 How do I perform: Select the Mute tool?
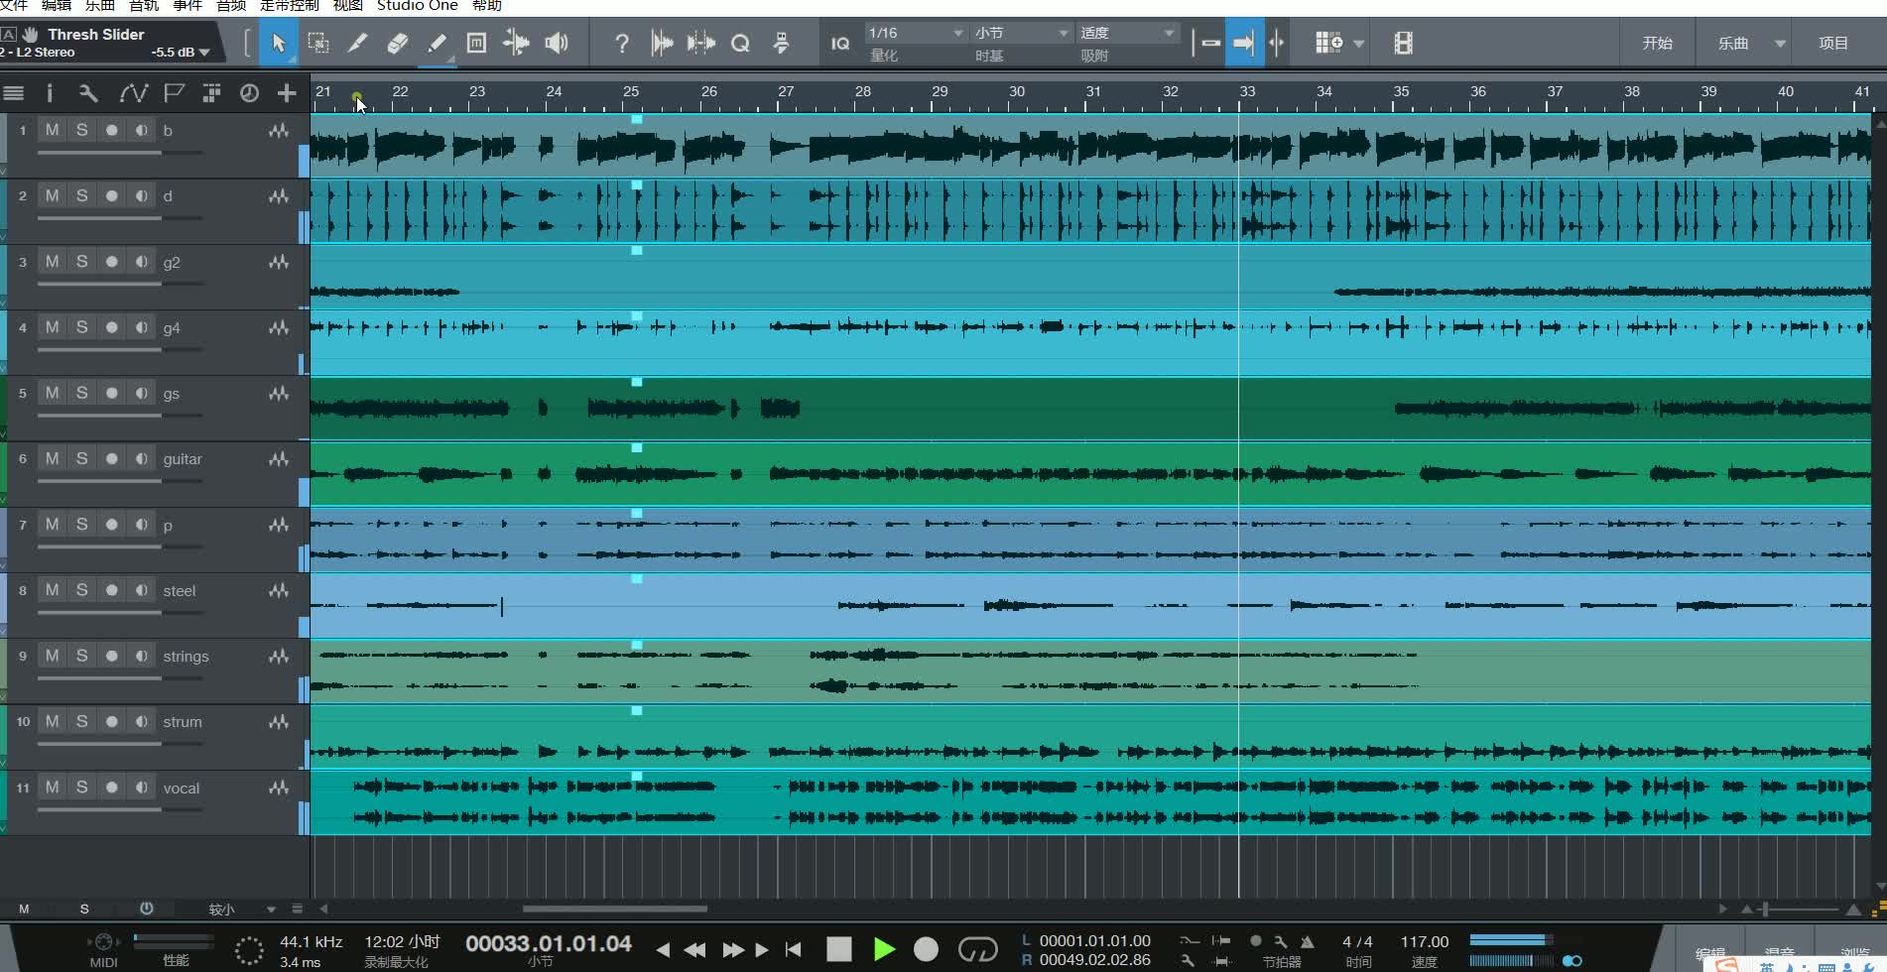coord(476,43)
